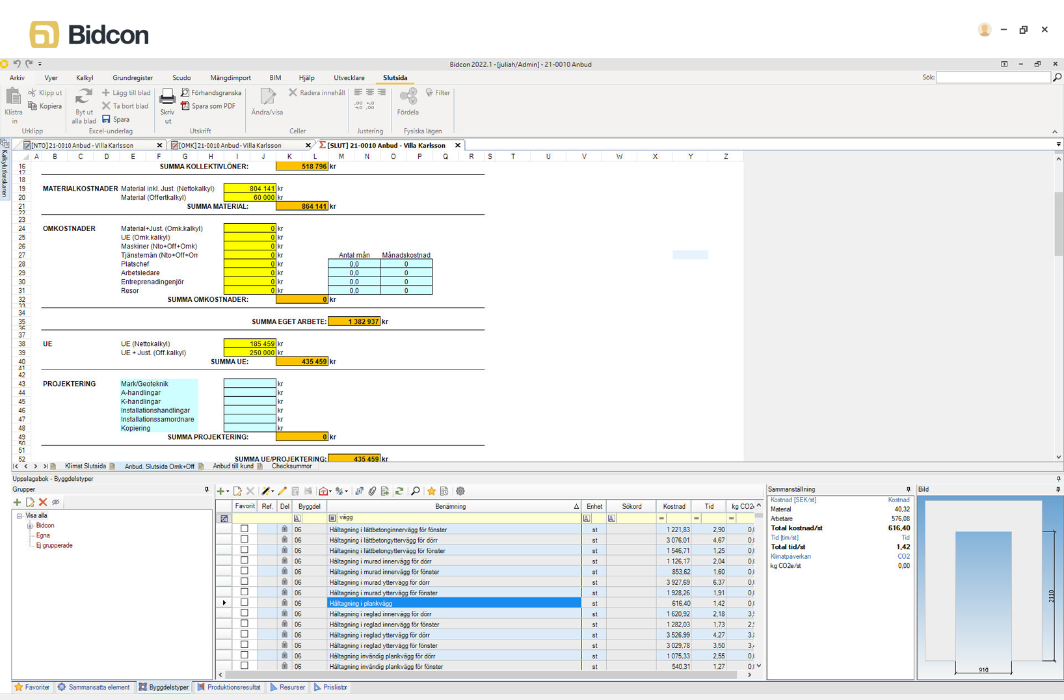Toggle the hidden-eye icon in Grupper panel

click(56, 502)
